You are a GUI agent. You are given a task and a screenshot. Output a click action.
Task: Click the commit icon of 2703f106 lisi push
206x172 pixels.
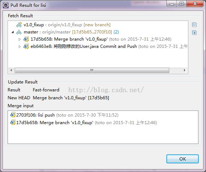pyautogui.click(x=13, y=115)
